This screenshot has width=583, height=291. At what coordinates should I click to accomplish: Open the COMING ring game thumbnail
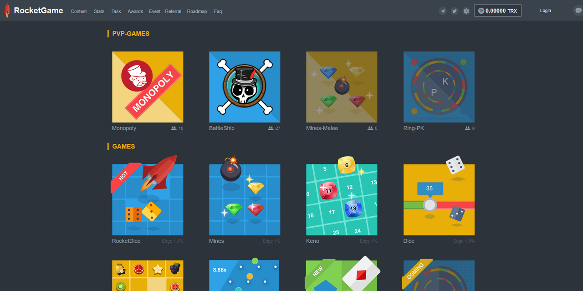click(x=439, y=276)
